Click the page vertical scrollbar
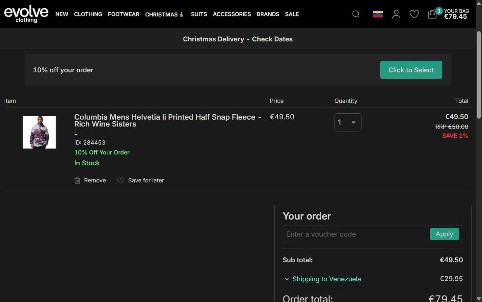Image resolution: width=482 pixels, height=302 pixels. tap(479, 75)
